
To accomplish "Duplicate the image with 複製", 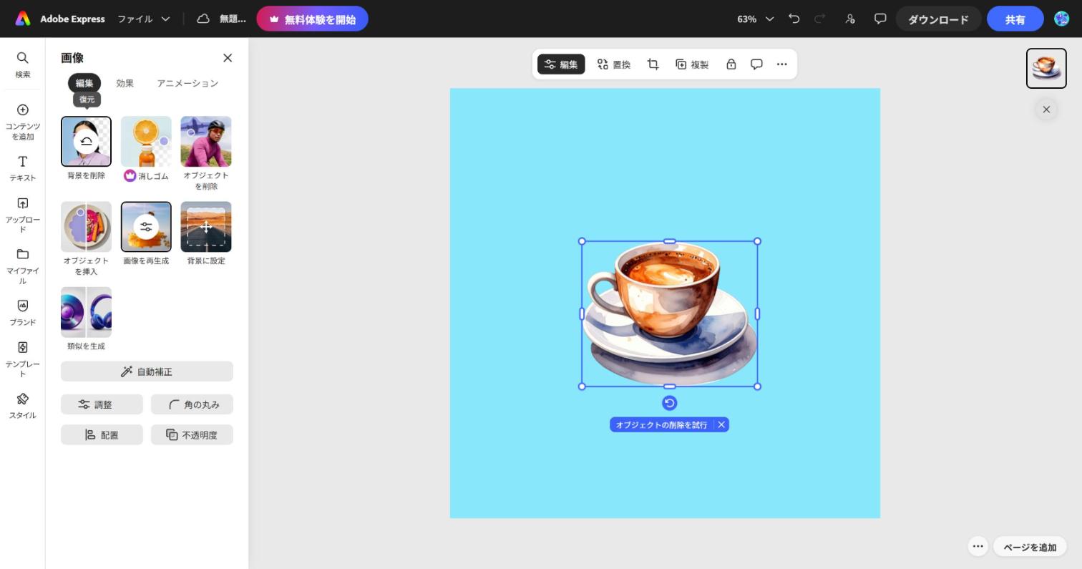I will (x=692, y=64).
